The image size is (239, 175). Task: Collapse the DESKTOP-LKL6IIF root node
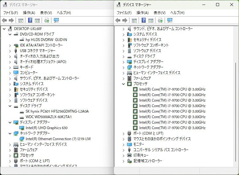point(4,29)
